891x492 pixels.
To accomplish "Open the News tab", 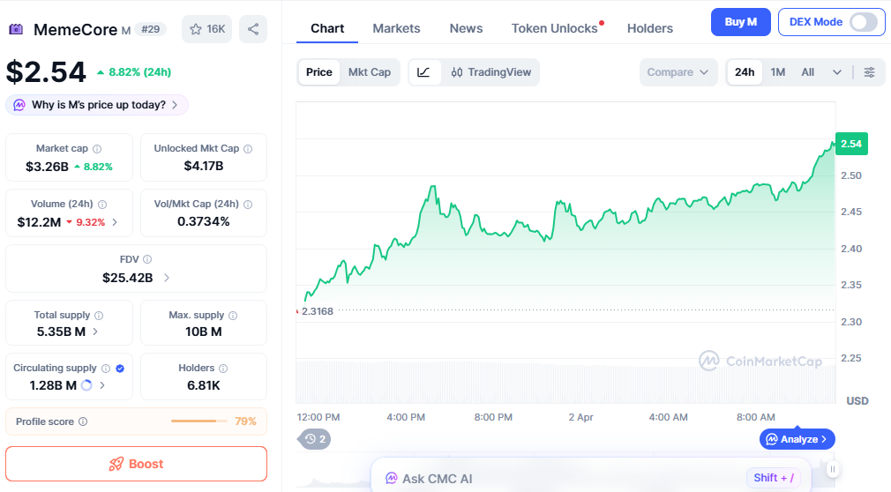I will (466, 28).
